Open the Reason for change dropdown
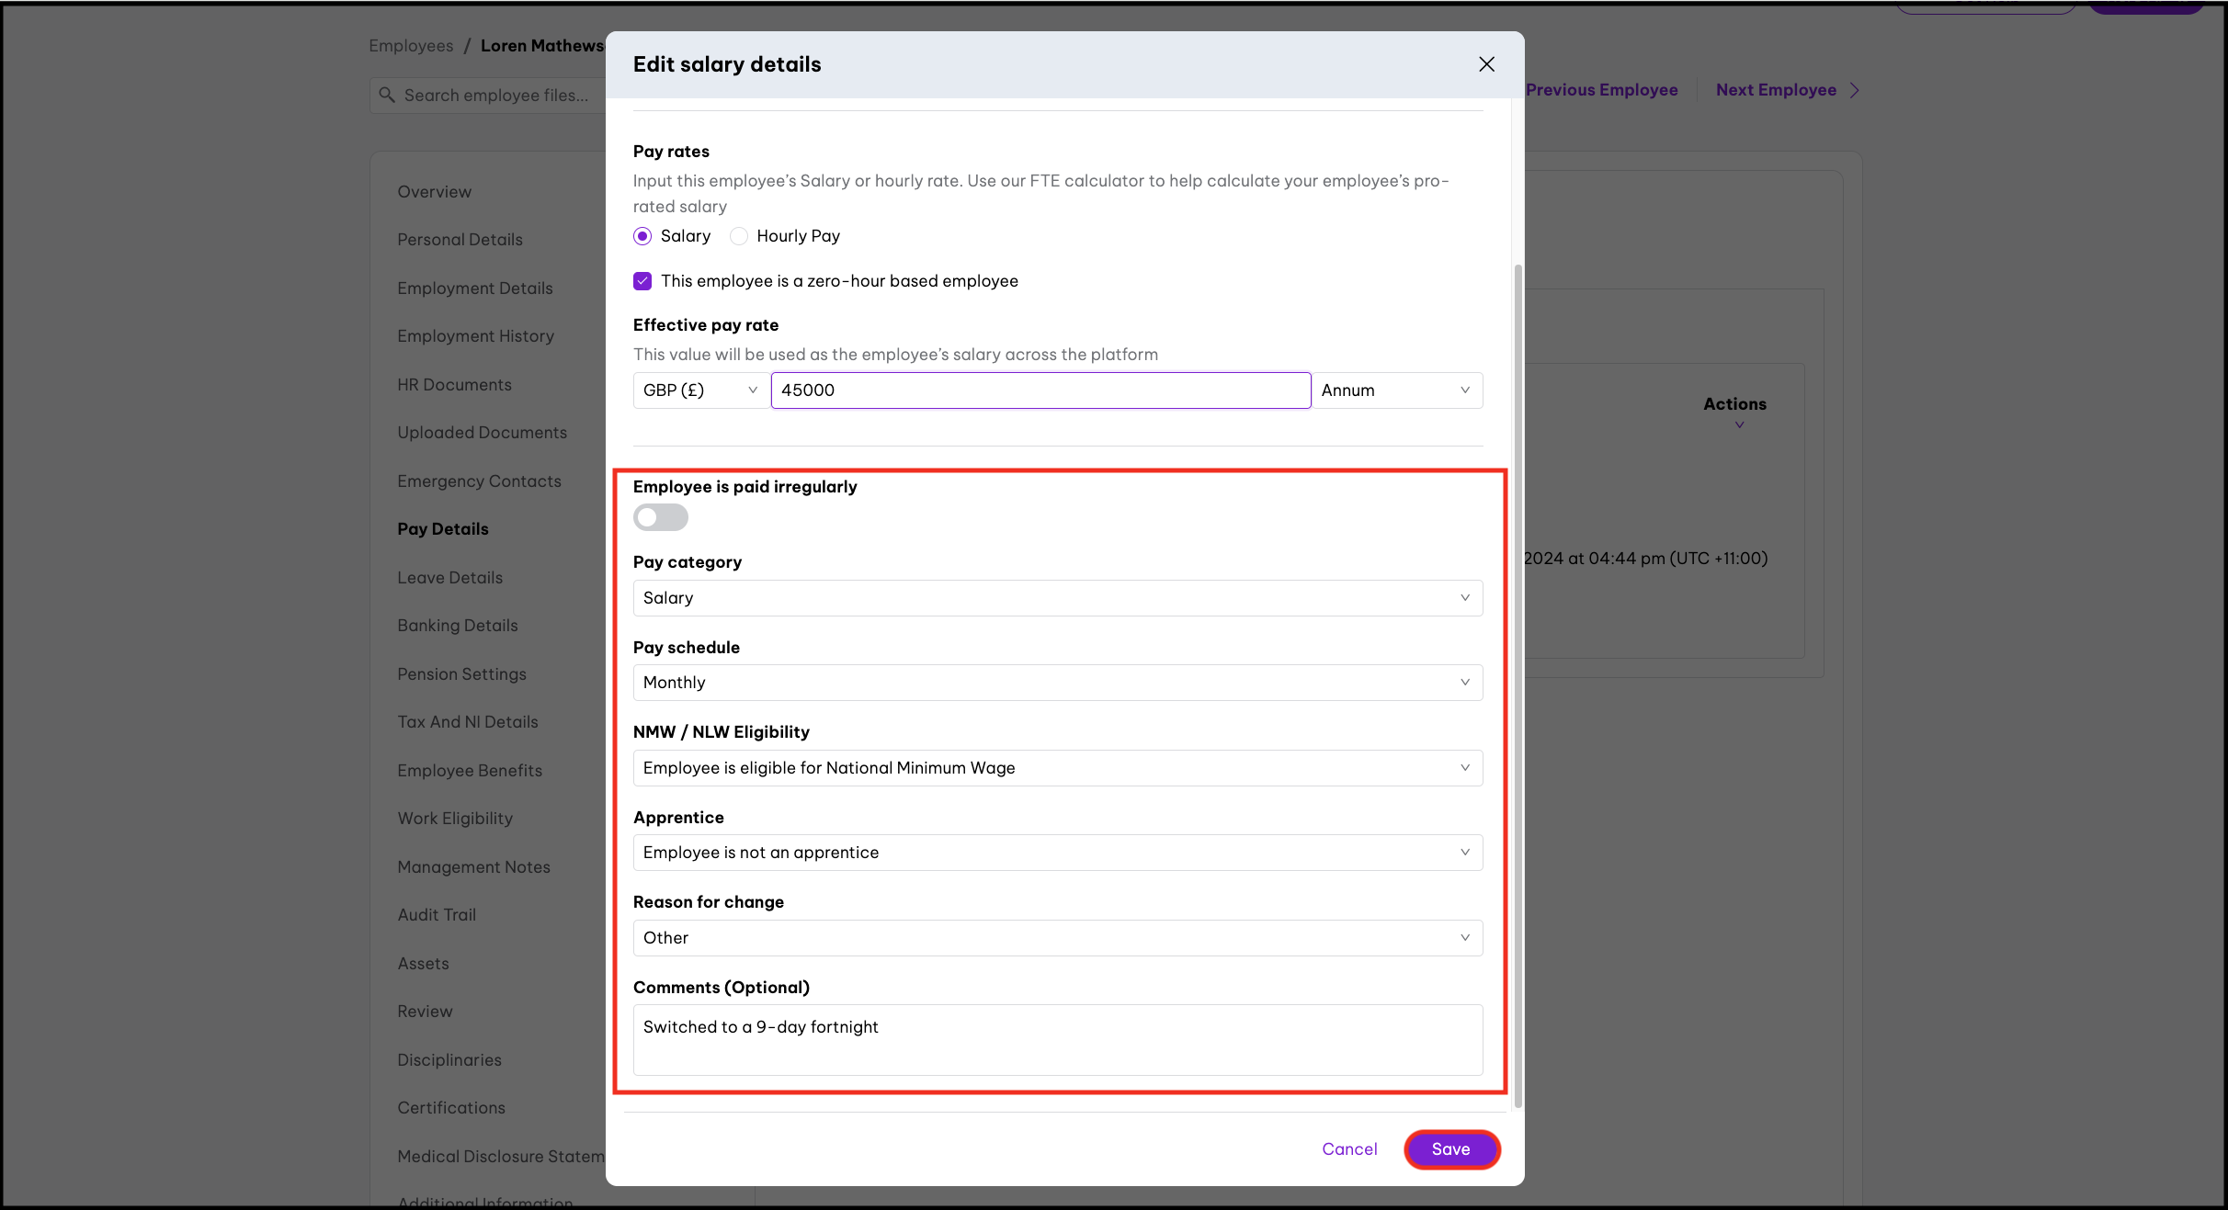 click(x=1057, y=938)
